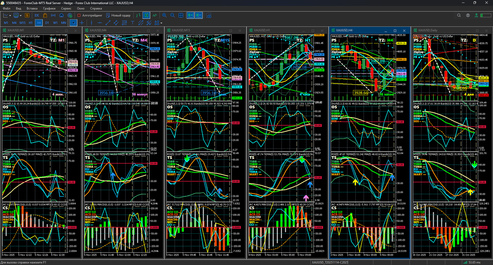Open the IDE MetaEditor button
Image resolution: width=493 pixels, height=265 pixels.
point(37,15)
